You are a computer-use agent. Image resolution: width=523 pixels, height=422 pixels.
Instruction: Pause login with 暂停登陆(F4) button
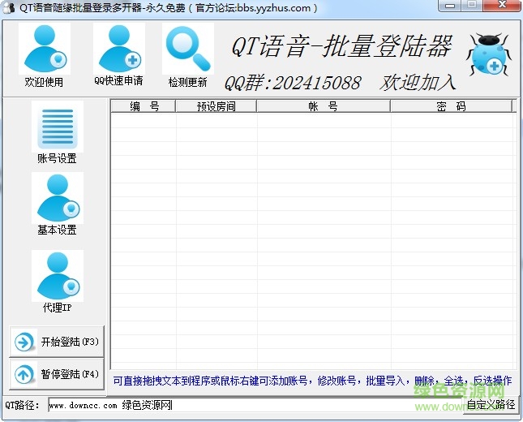pos(57,374)
